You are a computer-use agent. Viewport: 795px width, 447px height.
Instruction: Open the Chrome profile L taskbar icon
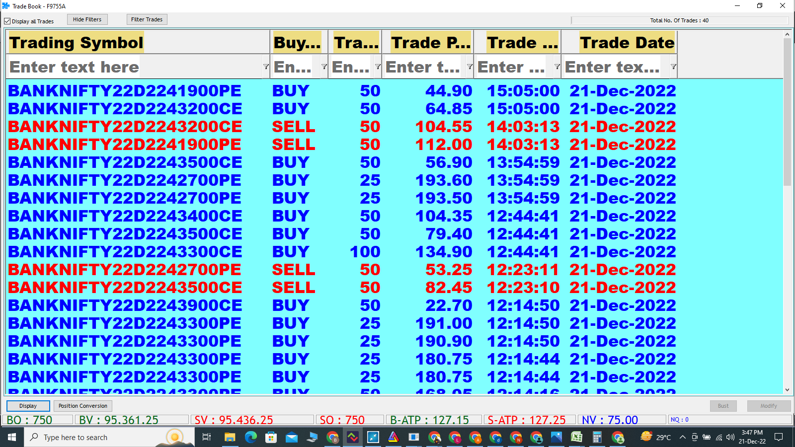point(455,437)
